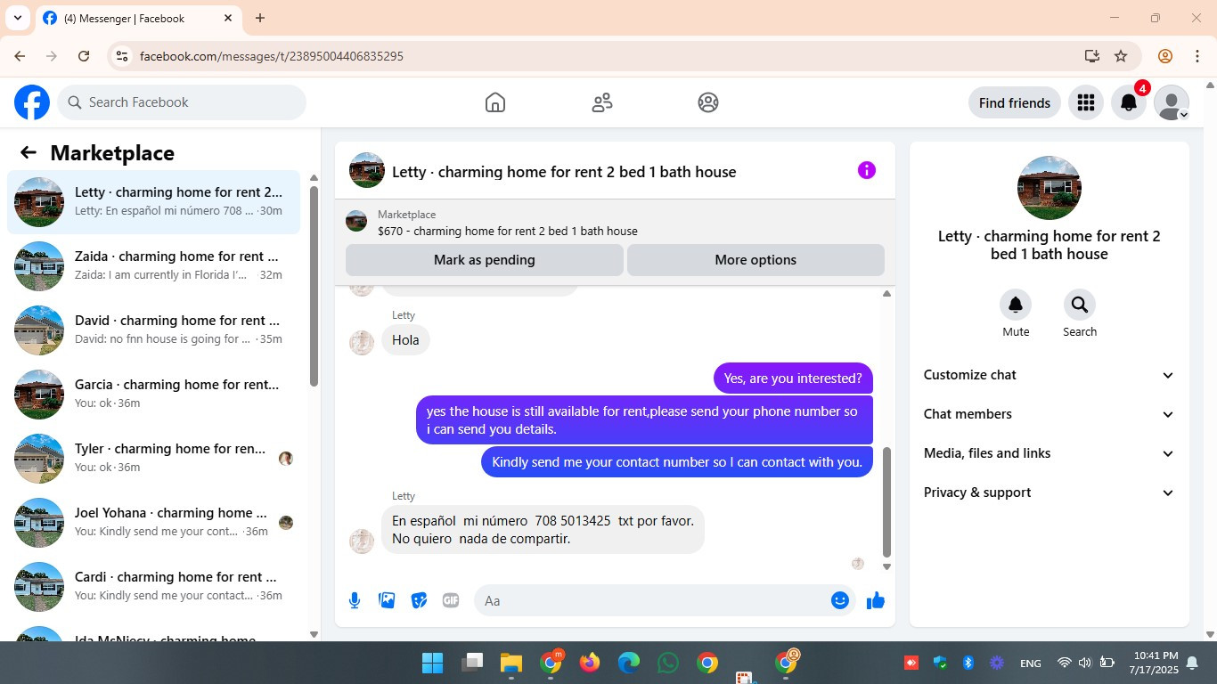Select the Messenger | Facebook browser tab
The width and height of the screenshot is (1217, 684).
pos(137,18)
